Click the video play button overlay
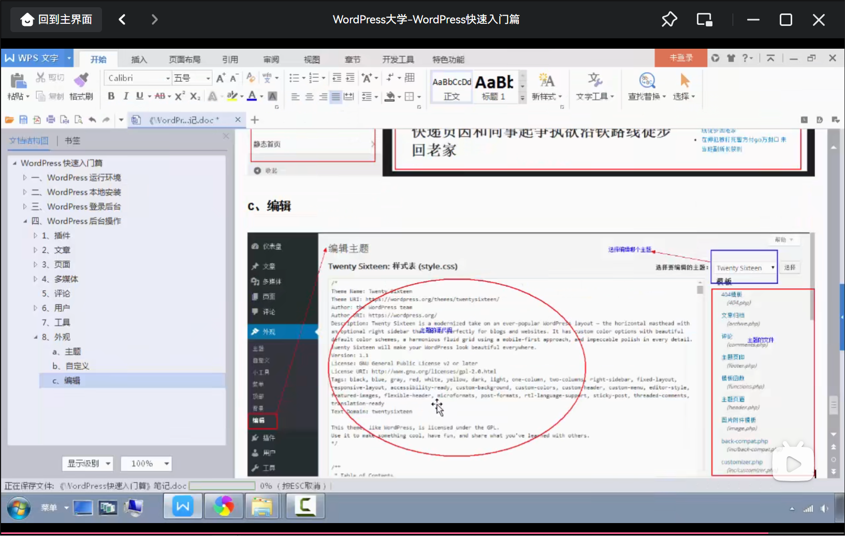 point(793,464)
